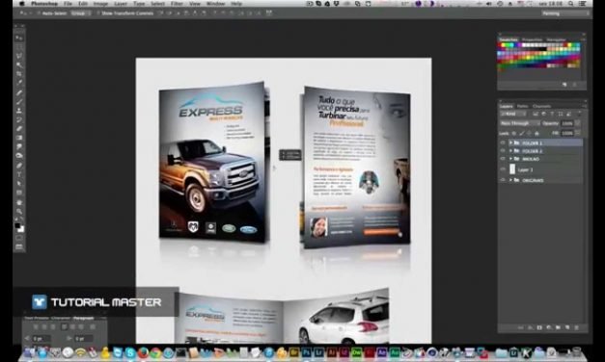Select the Move tool in the toolbar

click(x=19, y=38)
